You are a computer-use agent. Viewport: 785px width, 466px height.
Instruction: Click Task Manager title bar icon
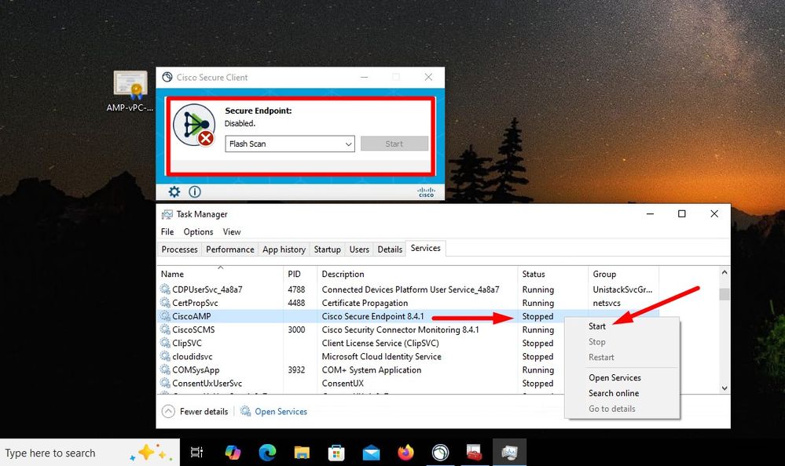(167, 214)
